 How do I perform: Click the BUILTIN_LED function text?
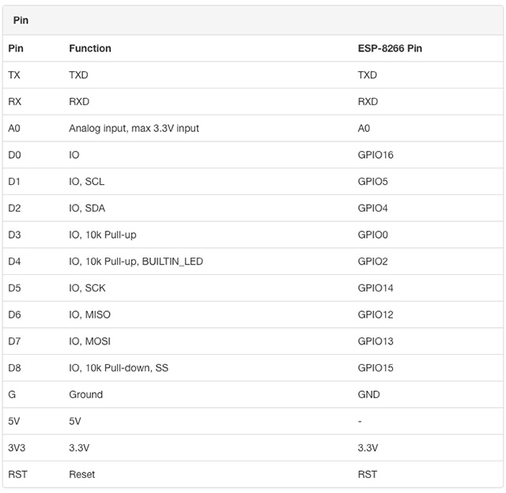point(172,262)
